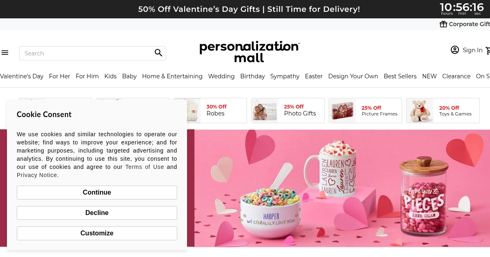This screenshot has width=490, height=257.
Task: Open the Terms of Use link
Action: 145,167
